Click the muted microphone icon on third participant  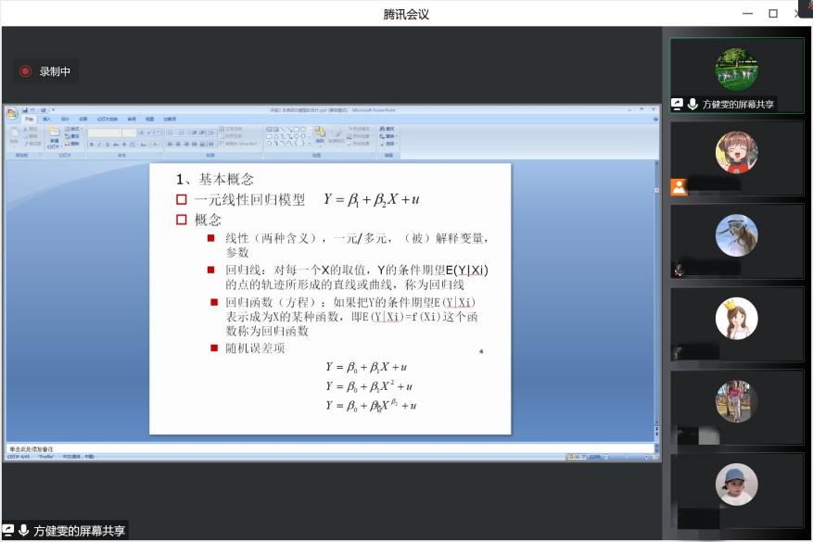point(679,271)
